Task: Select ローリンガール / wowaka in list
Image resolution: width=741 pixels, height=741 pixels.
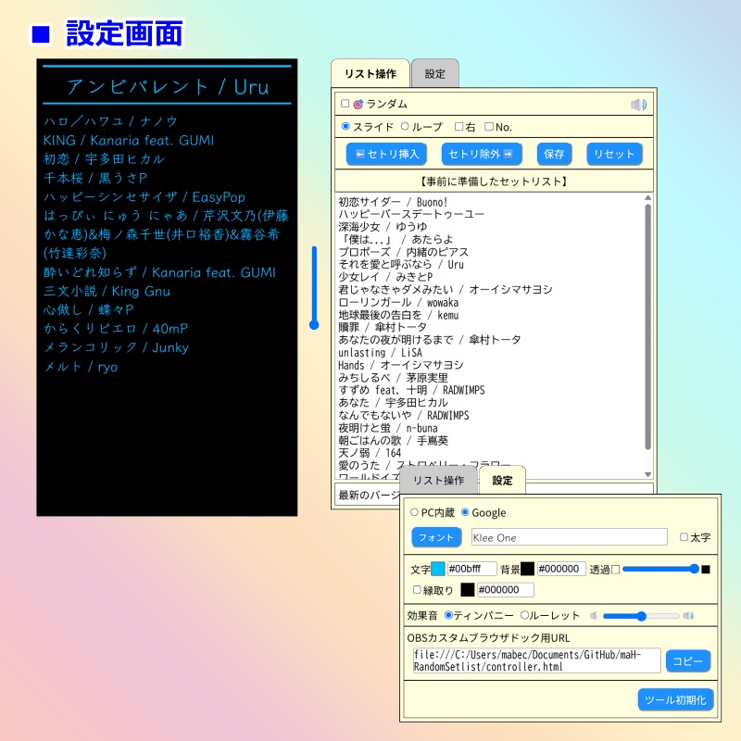Action: 398,302
